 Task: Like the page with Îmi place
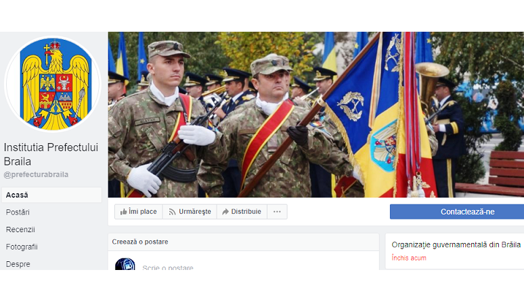138,212
